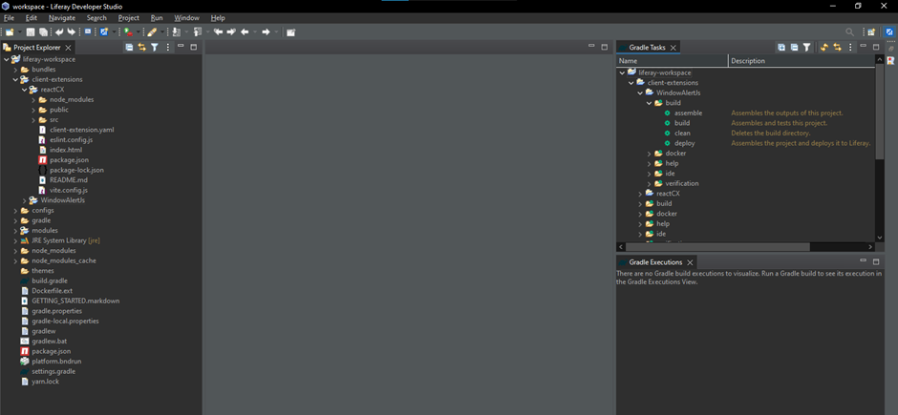Click the Save All toolbar icon

pyautogui.click(x=43, y=32)
